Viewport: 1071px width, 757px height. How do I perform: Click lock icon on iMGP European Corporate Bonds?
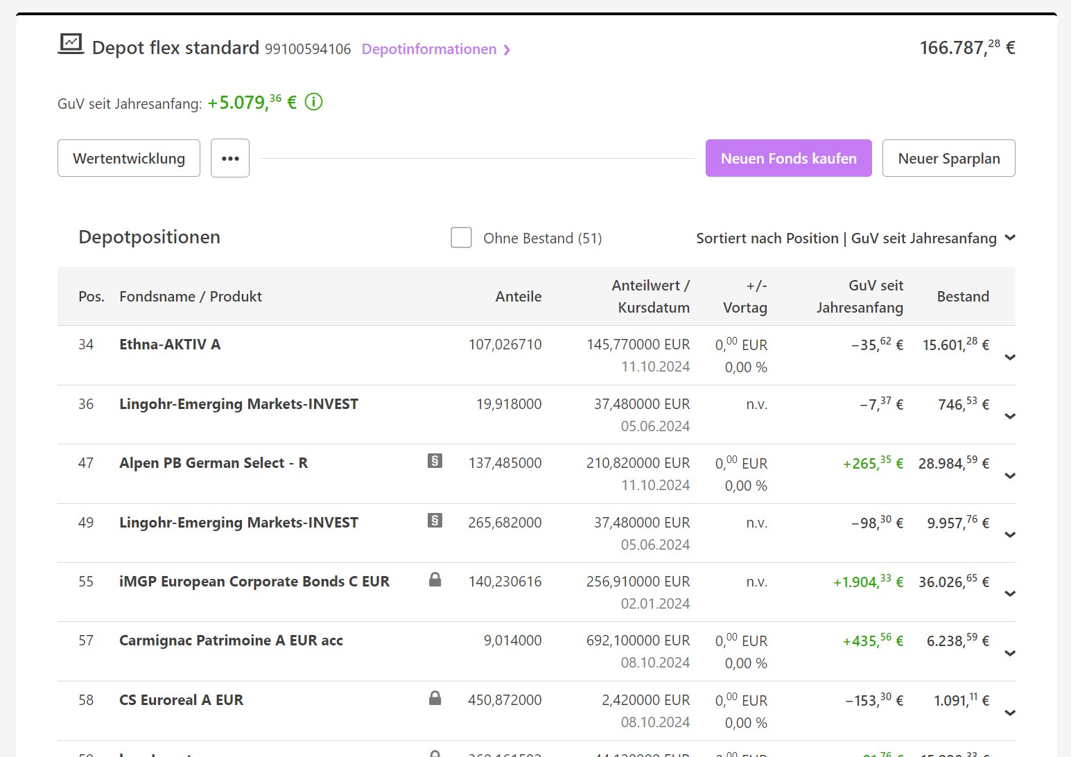tap(435, 580)
